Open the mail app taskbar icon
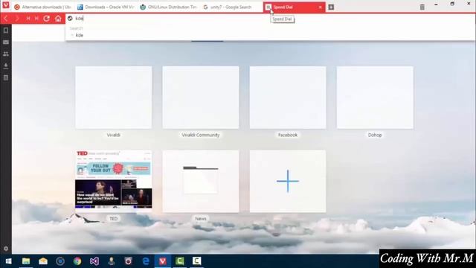Screen dimensions: 476x268 [43, 261]
